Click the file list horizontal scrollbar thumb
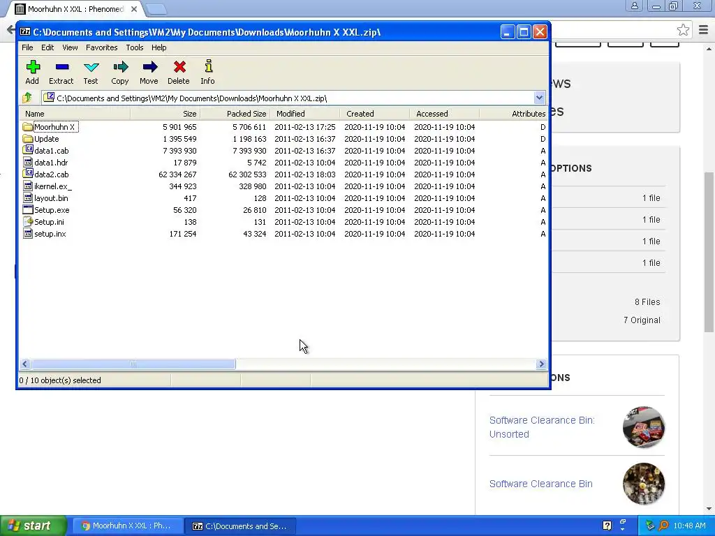This screenshot has height=536, width=715. click(133, 364)
